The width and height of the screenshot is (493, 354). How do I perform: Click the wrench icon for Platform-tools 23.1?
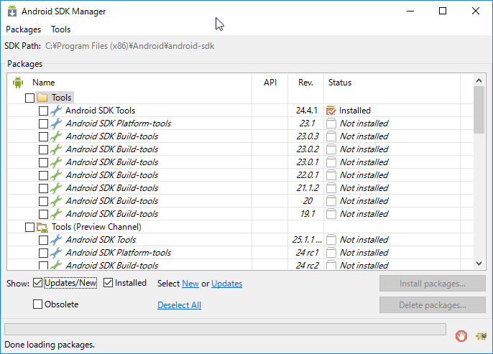tap(56, 124)
